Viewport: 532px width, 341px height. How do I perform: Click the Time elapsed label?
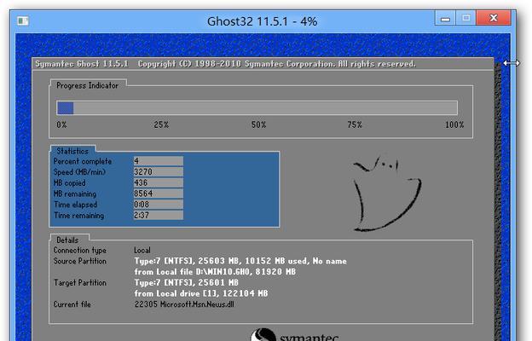coord(75,205)
